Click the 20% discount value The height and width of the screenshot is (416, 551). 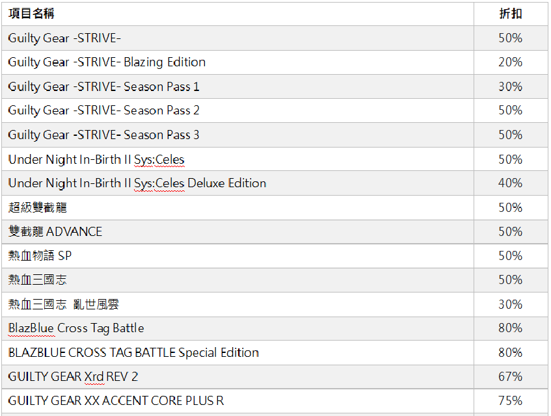510,62
